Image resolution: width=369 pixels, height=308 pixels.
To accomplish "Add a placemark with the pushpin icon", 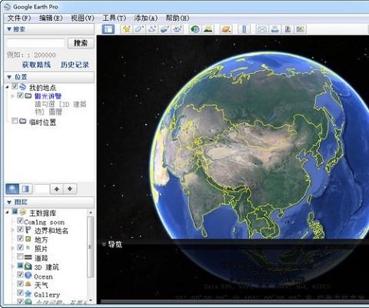I will click(126, 29).
